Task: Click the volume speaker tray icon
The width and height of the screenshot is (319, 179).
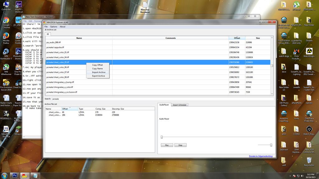Action: point(302,176)
